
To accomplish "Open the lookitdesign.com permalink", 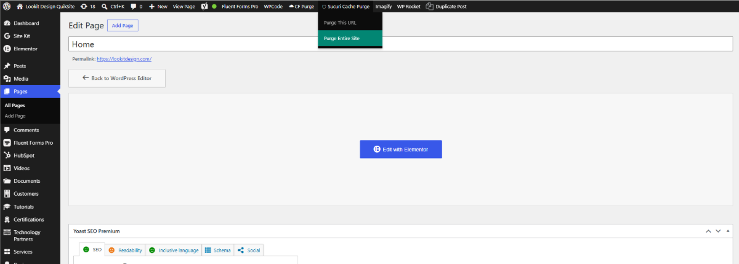I will [x=124, y=59].
